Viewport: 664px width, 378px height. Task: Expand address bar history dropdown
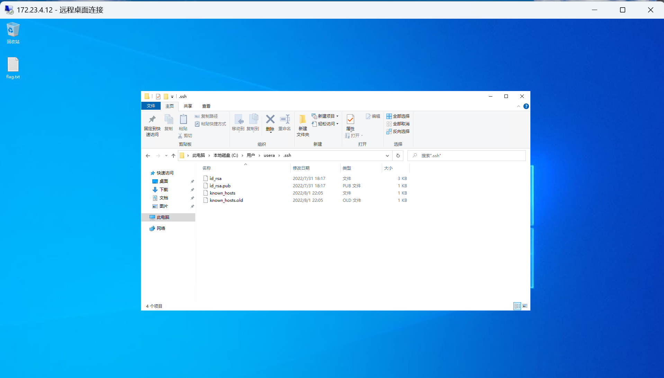(387, 156)
